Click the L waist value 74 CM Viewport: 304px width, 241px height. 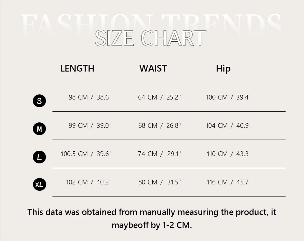148,154
